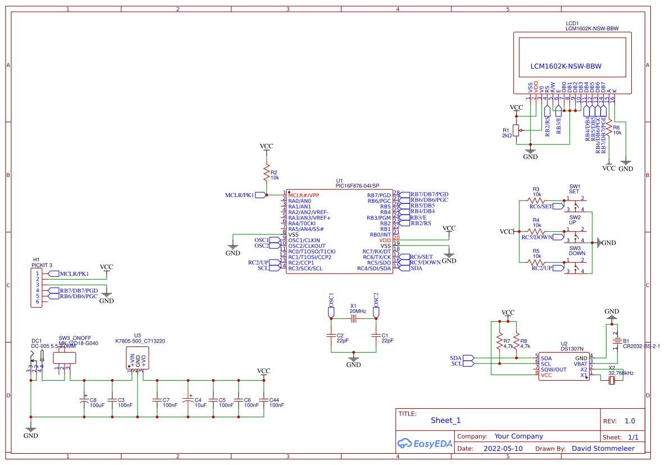
Task: Select pull-up resistor R8 4,7k
Action: (x=516, y=341)
